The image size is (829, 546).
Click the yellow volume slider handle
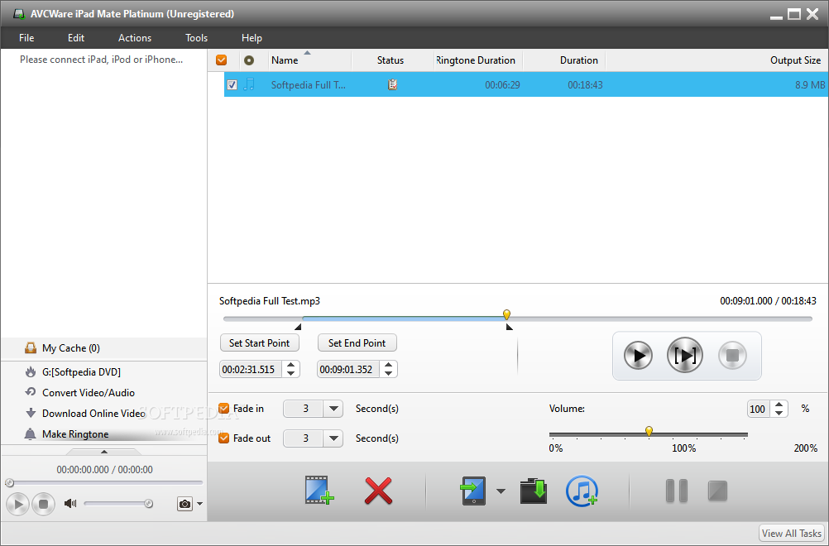(x=649, y=431)
